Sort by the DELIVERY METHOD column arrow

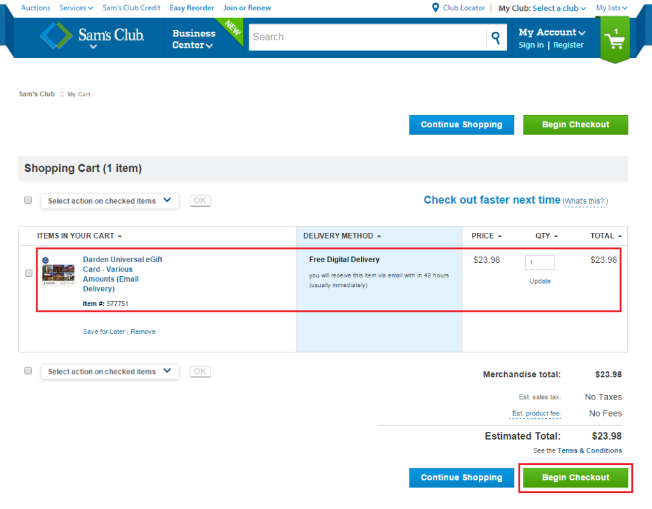pyautogui.click(x=378, y=235)
